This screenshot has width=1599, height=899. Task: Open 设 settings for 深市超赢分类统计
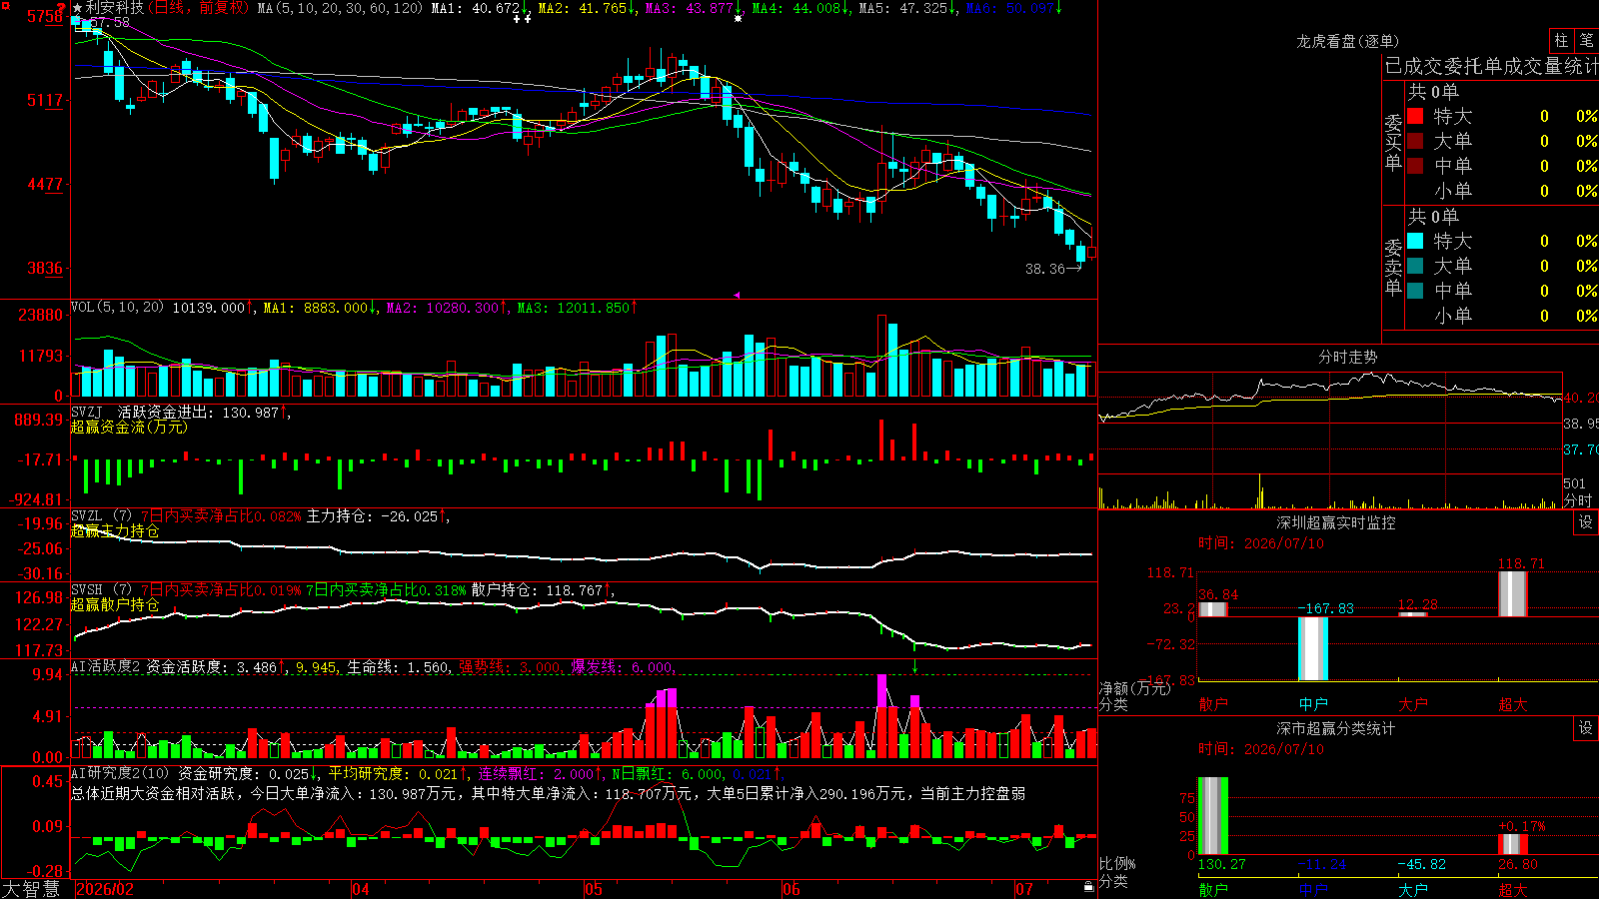coord(1586,728)
